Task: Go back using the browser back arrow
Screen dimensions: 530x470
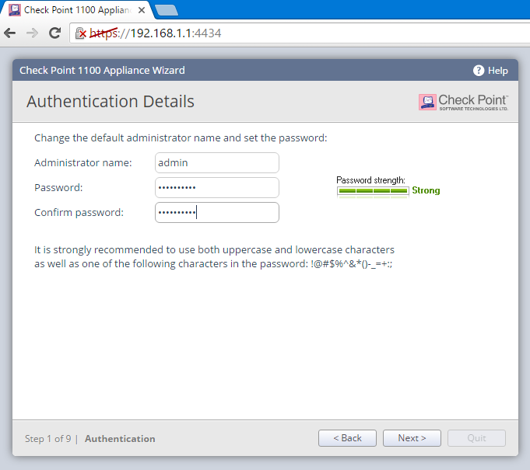Action: click(x=10, y=33)
